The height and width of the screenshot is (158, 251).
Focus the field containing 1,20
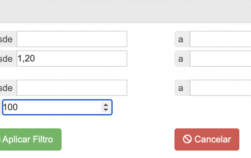(x=72, y=58)
